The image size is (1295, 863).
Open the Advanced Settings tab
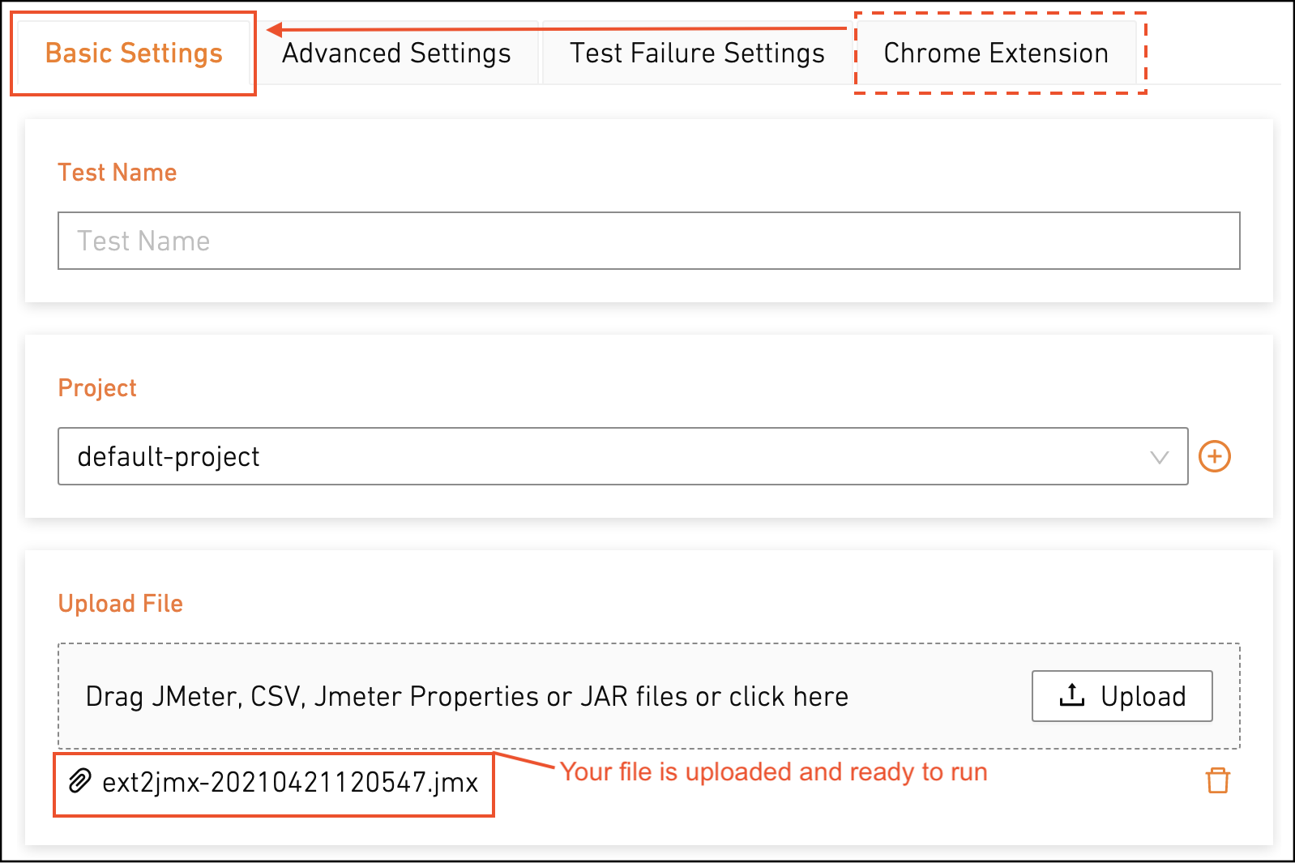(396, 53)
